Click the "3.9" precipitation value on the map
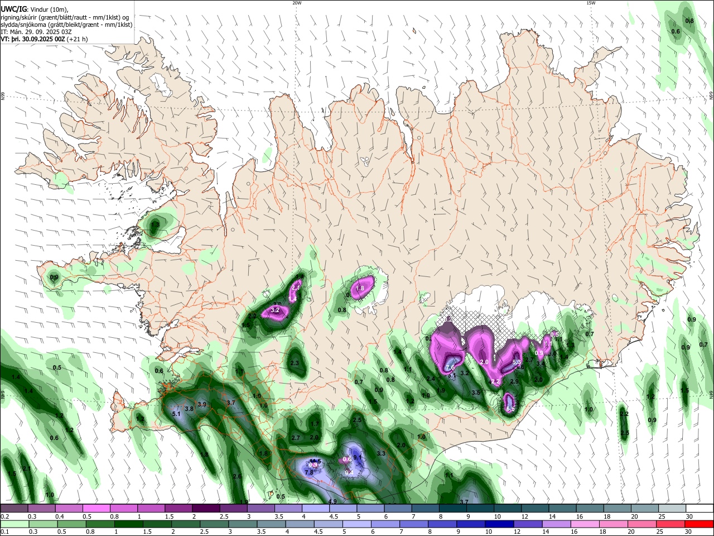714x536 pixels. (x=202, y=405)
